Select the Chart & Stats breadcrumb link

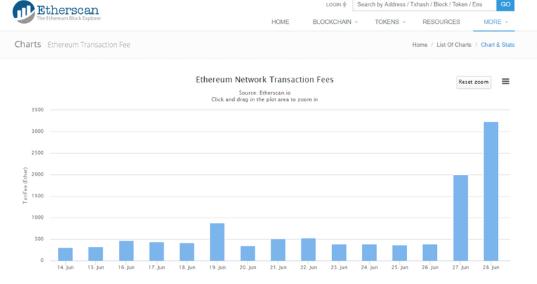pyautogui.click(x=497, y=45)
